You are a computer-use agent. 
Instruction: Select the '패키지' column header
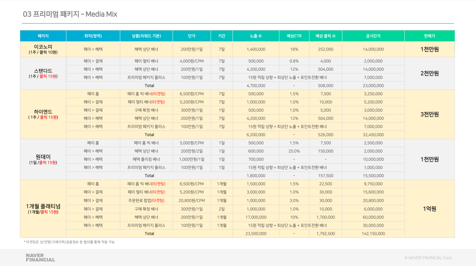[x=43, y=36]
